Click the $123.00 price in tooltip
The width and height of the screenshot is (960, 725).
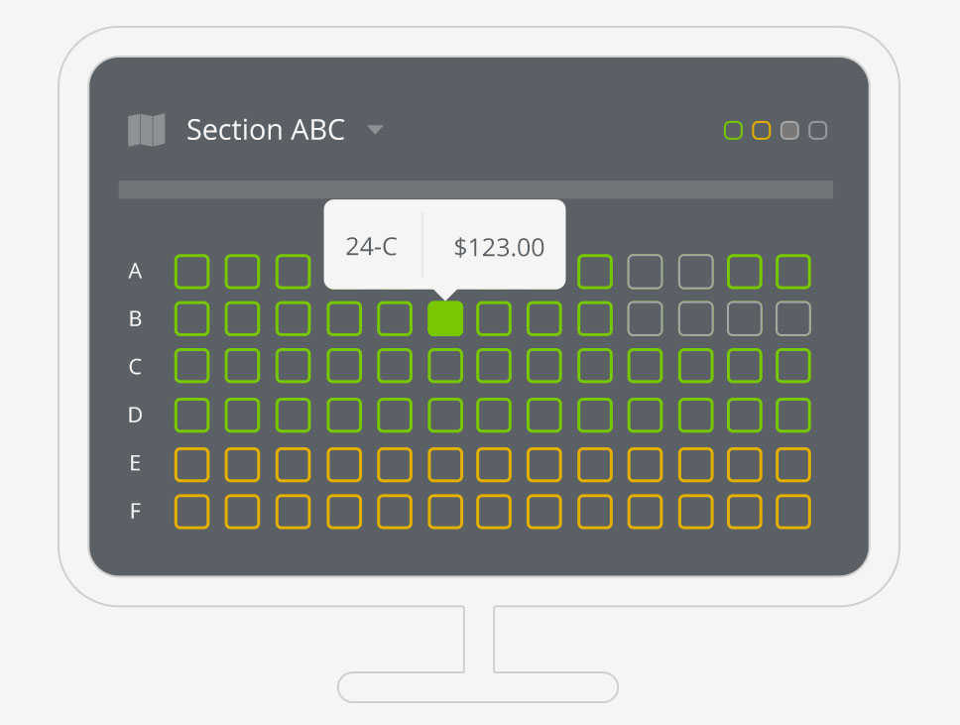(x=499, y=247)
